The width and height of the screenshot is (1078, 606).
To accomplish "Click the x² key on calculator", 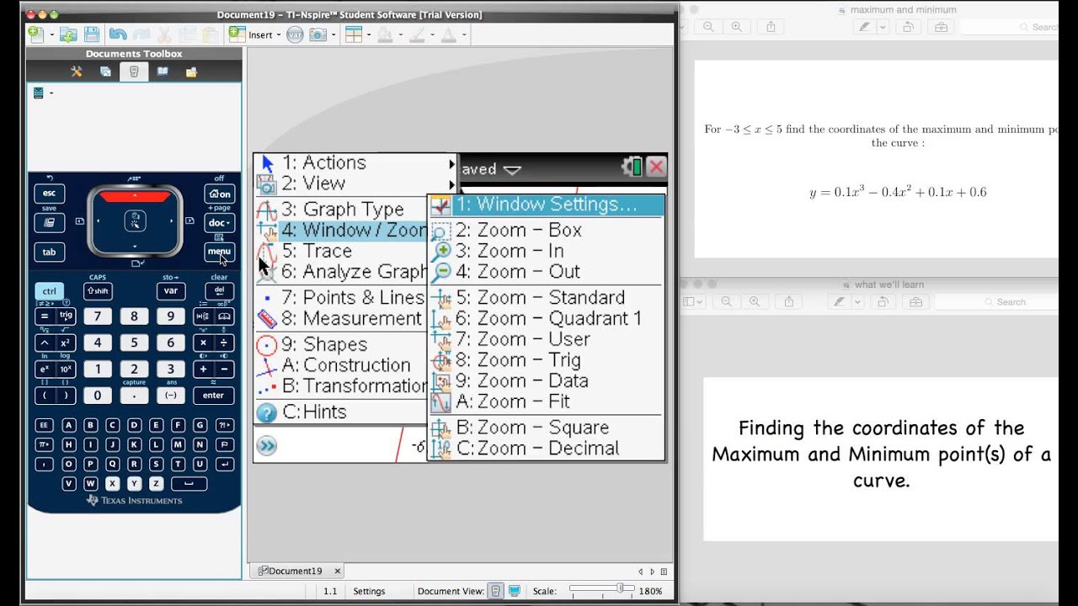I will (65, 343).
